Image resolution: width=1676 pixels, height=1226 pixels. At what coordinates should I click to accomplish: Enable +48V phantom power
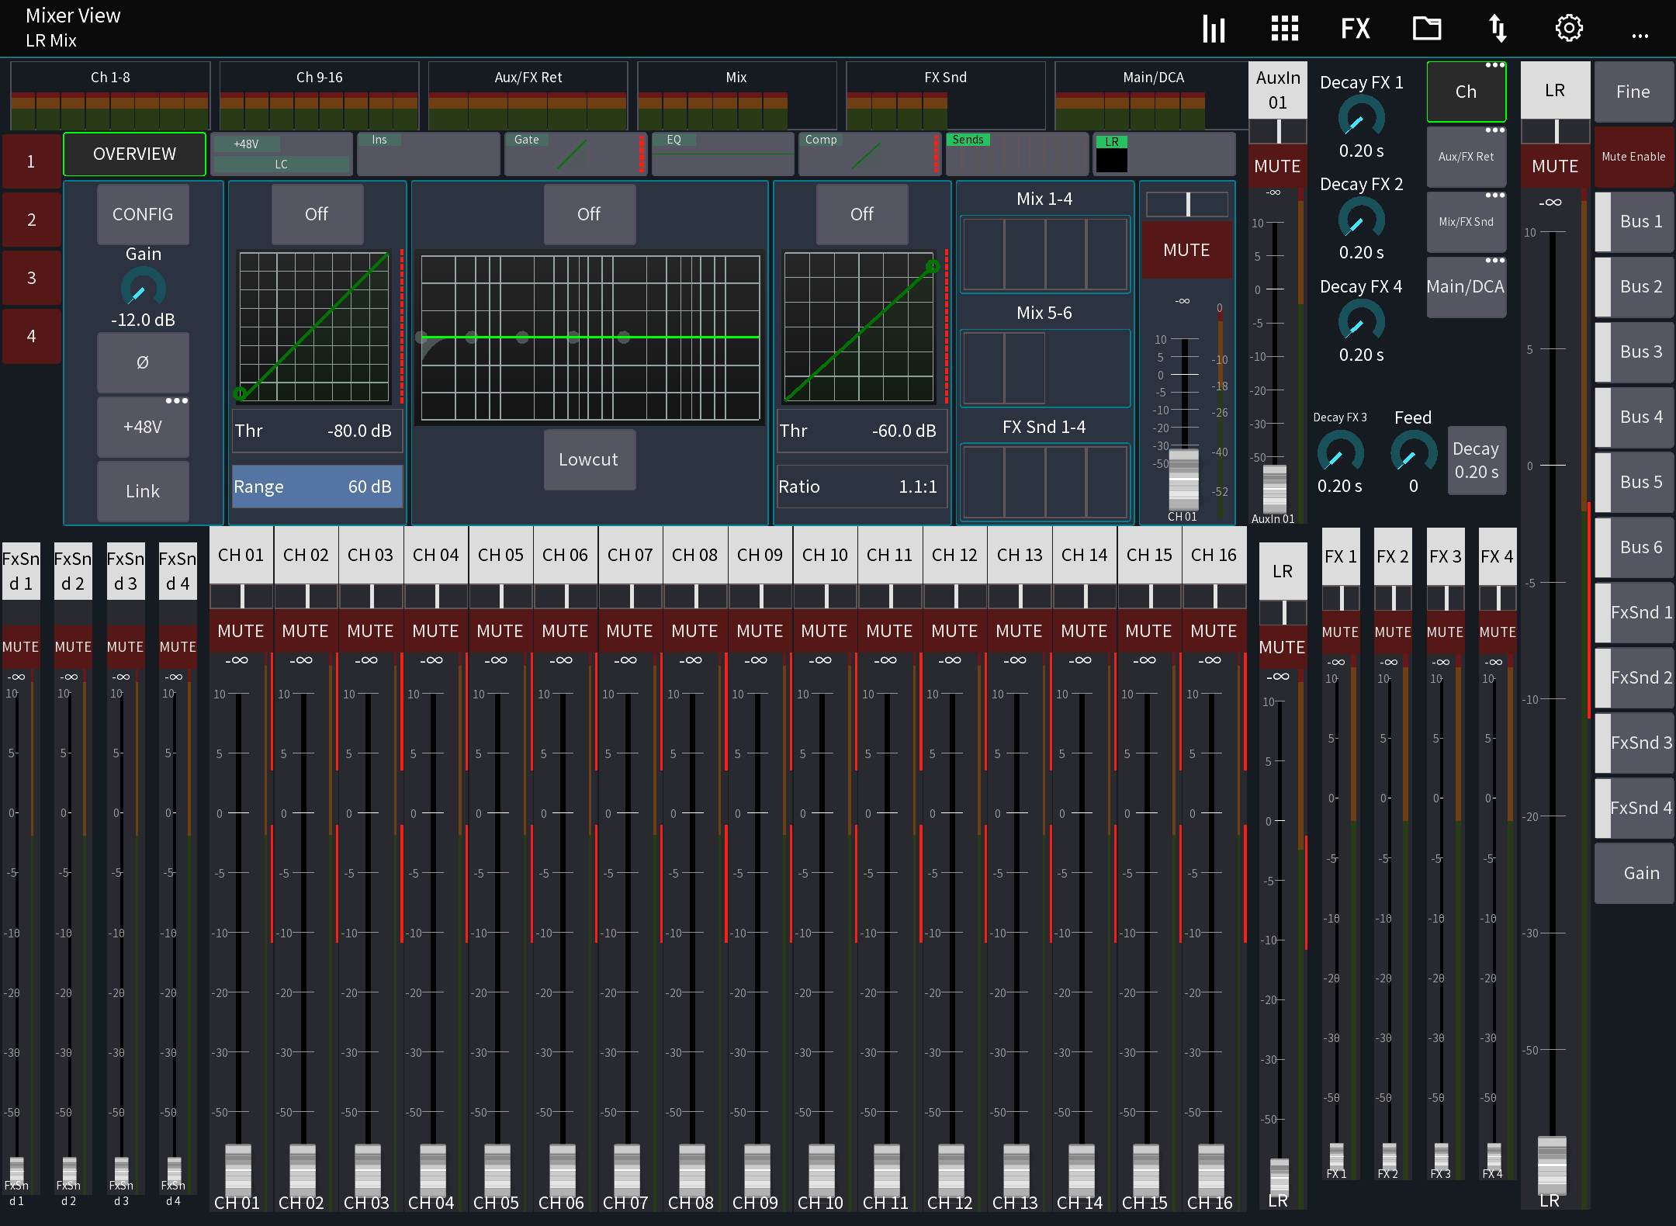143,426
